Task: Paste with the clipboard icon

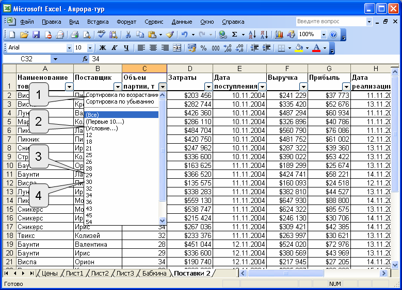Action: point(152,35)
